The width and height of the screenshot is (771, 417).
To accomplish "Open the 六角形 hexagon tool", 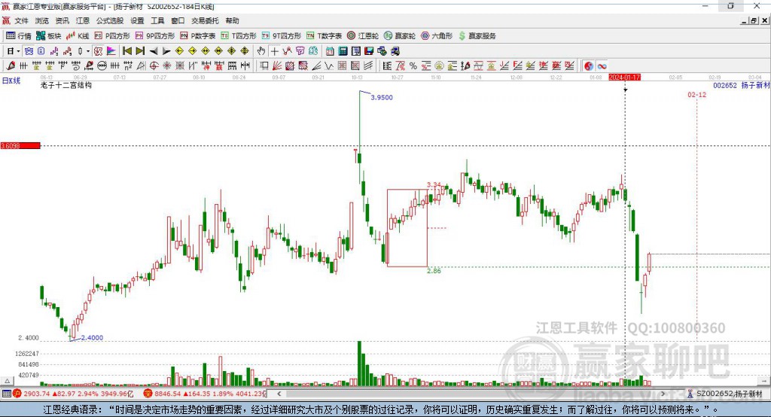I will point(437,36).
